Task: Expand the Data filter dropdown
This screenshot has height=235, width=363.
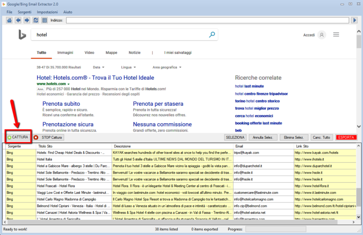Action: point(99,67)
